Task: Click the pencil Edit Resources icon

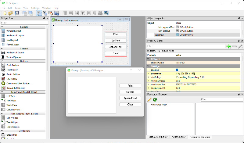Action: (149, 100)
